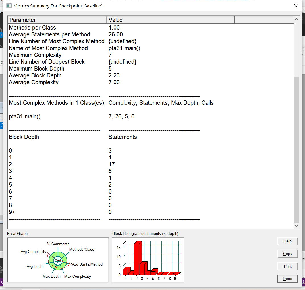The height and width of the screenshot is (290, 305).
Task: Click the Avg Stmts/Method label
Action: coord(87,264)
